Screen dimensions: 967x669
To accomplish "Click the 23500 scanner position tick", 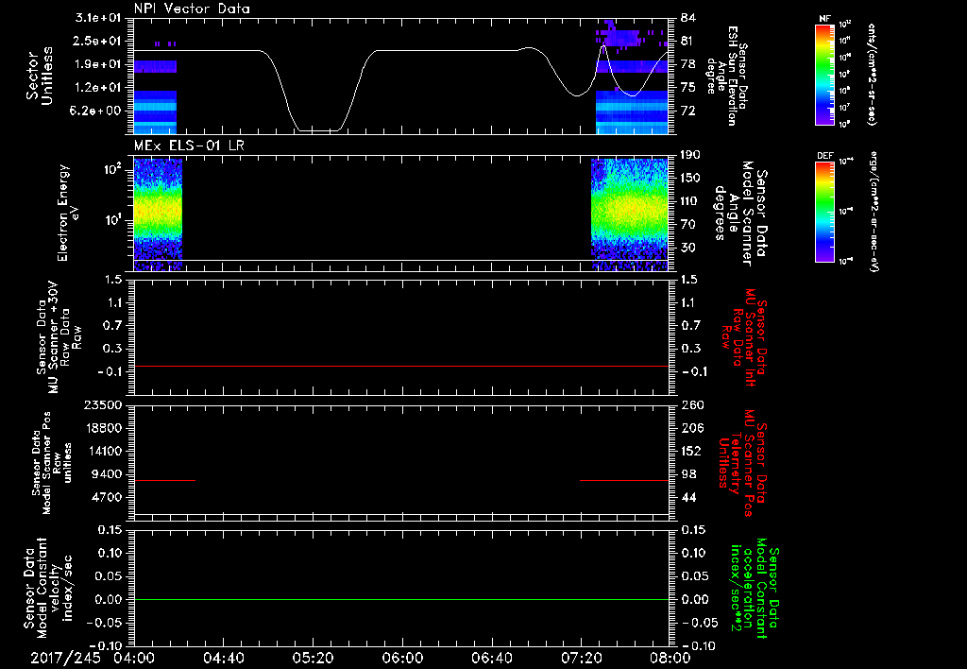I will pyautogui.click(x=102, y=404).
